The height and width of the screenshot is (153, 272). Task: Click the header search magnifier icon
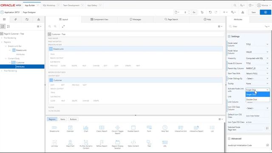pyautogui.click(x=235, y=6)
